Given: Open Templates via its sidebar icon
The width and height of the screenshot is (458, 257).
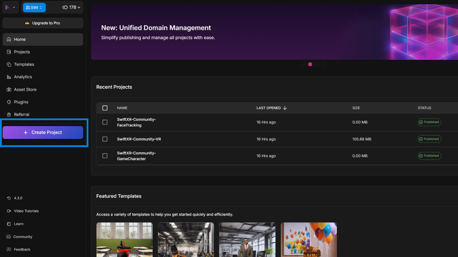Looking at the screenshot, I should click(x=9, y=64).
